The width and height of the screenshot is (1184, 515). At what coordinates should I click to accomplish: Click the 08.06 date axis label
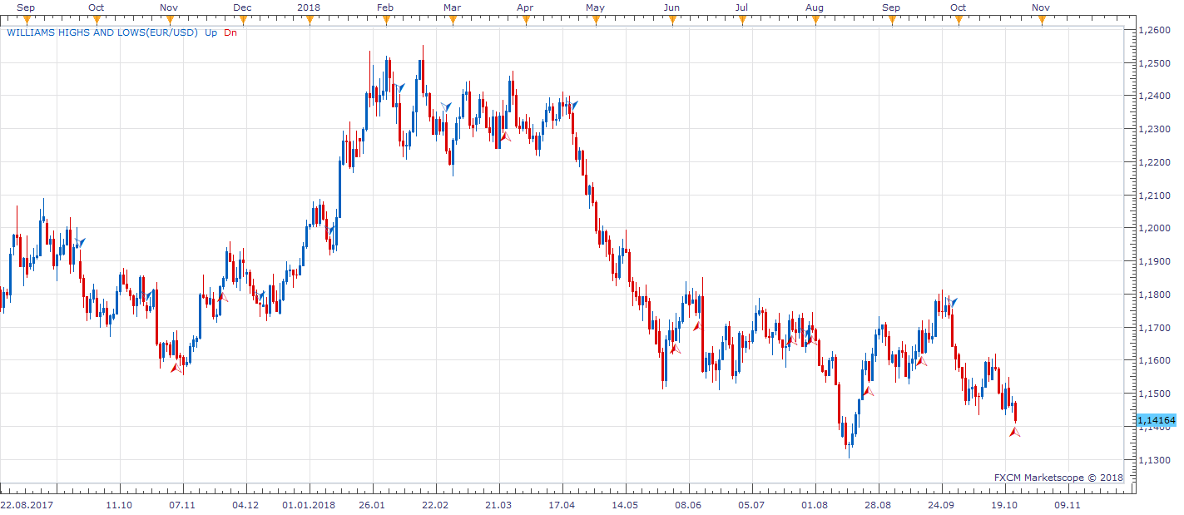click(688, 505)
